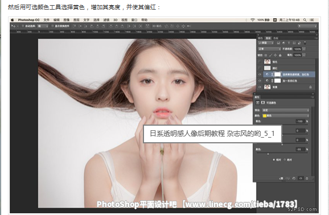Show the hidden second layer below 锐化
329x215 pixels.
pos(260,68)
